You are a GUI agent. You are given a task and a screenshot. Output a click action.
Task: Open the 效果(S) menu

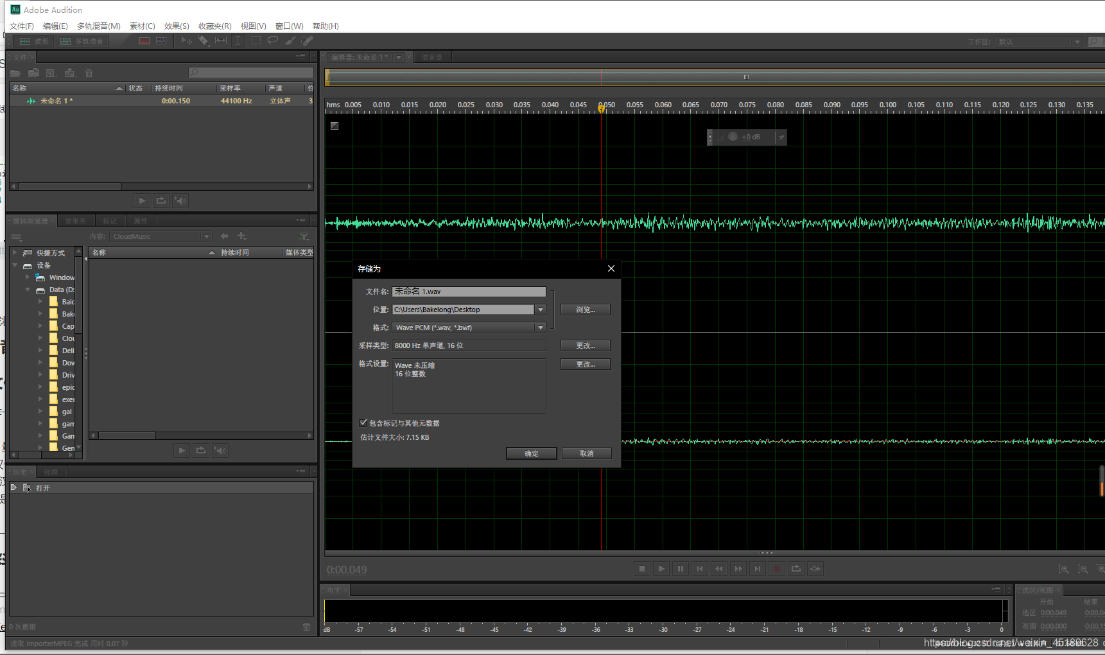click(x=177, y=26)
